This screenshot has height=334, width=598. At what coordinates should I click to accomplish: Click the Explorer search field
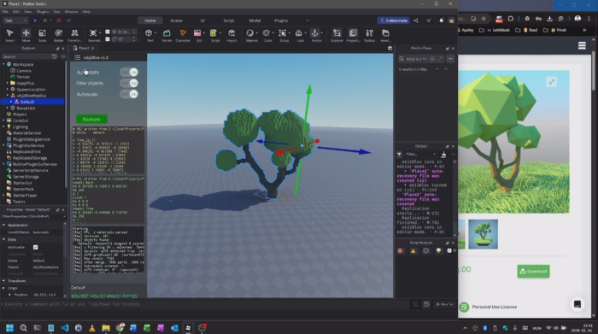tap(26, 56)
